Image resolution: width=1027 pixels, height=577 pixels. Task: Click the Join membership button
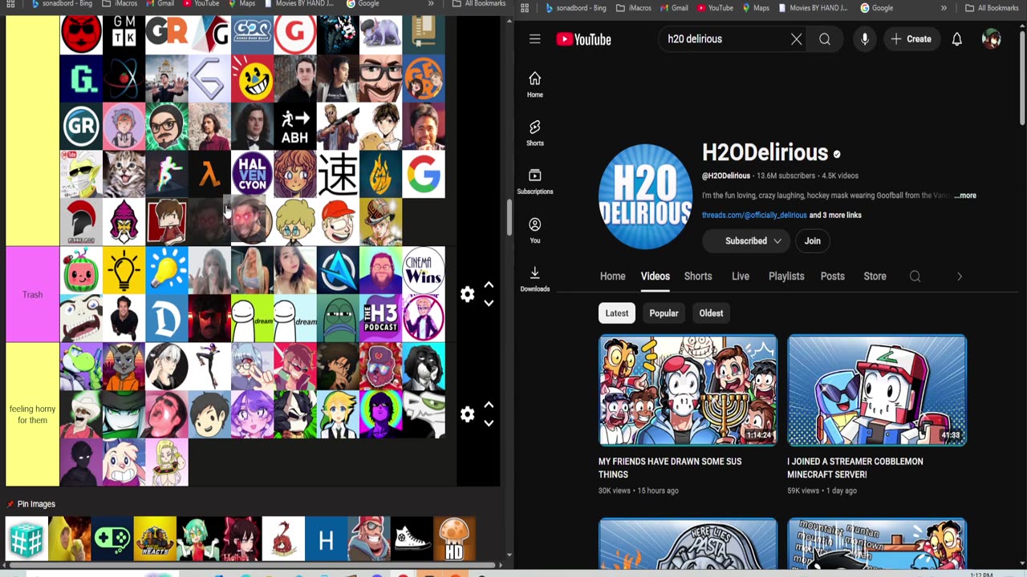click(x=813, y=240)
